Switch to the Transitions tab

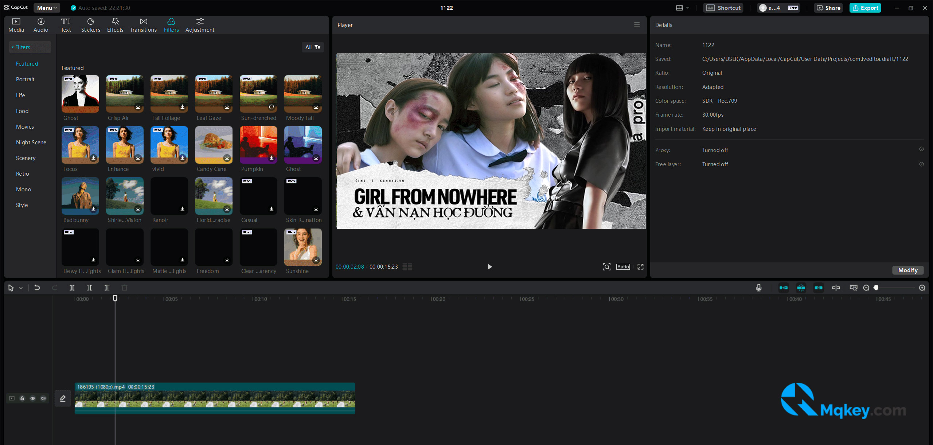(143, 25)
